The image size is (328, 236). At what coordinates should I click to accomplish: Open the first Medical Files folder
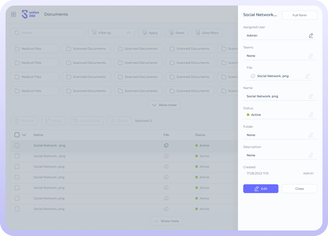point(35,49)
